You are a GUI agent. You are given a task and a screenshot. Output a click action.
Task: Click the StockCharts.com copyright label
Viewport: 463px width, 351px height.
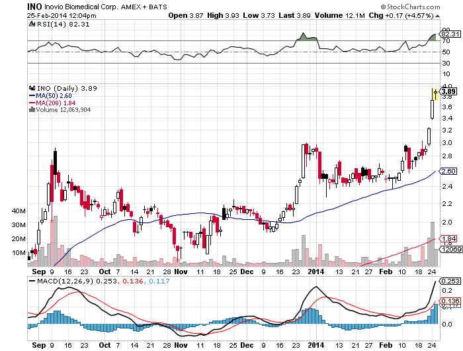point(411,7)
